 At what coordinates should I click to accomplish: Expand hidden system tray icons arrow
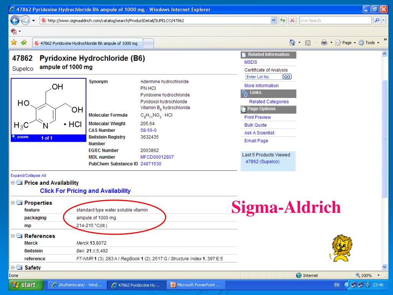347,285
